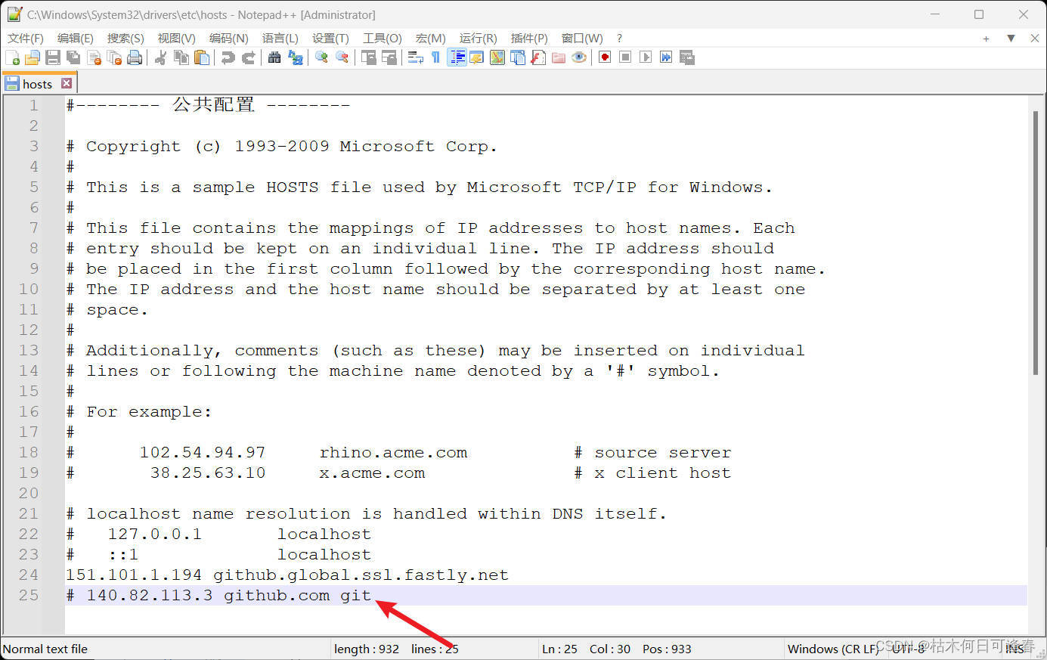Toggle INS insert mode in status bar

tap(1015, 649)
